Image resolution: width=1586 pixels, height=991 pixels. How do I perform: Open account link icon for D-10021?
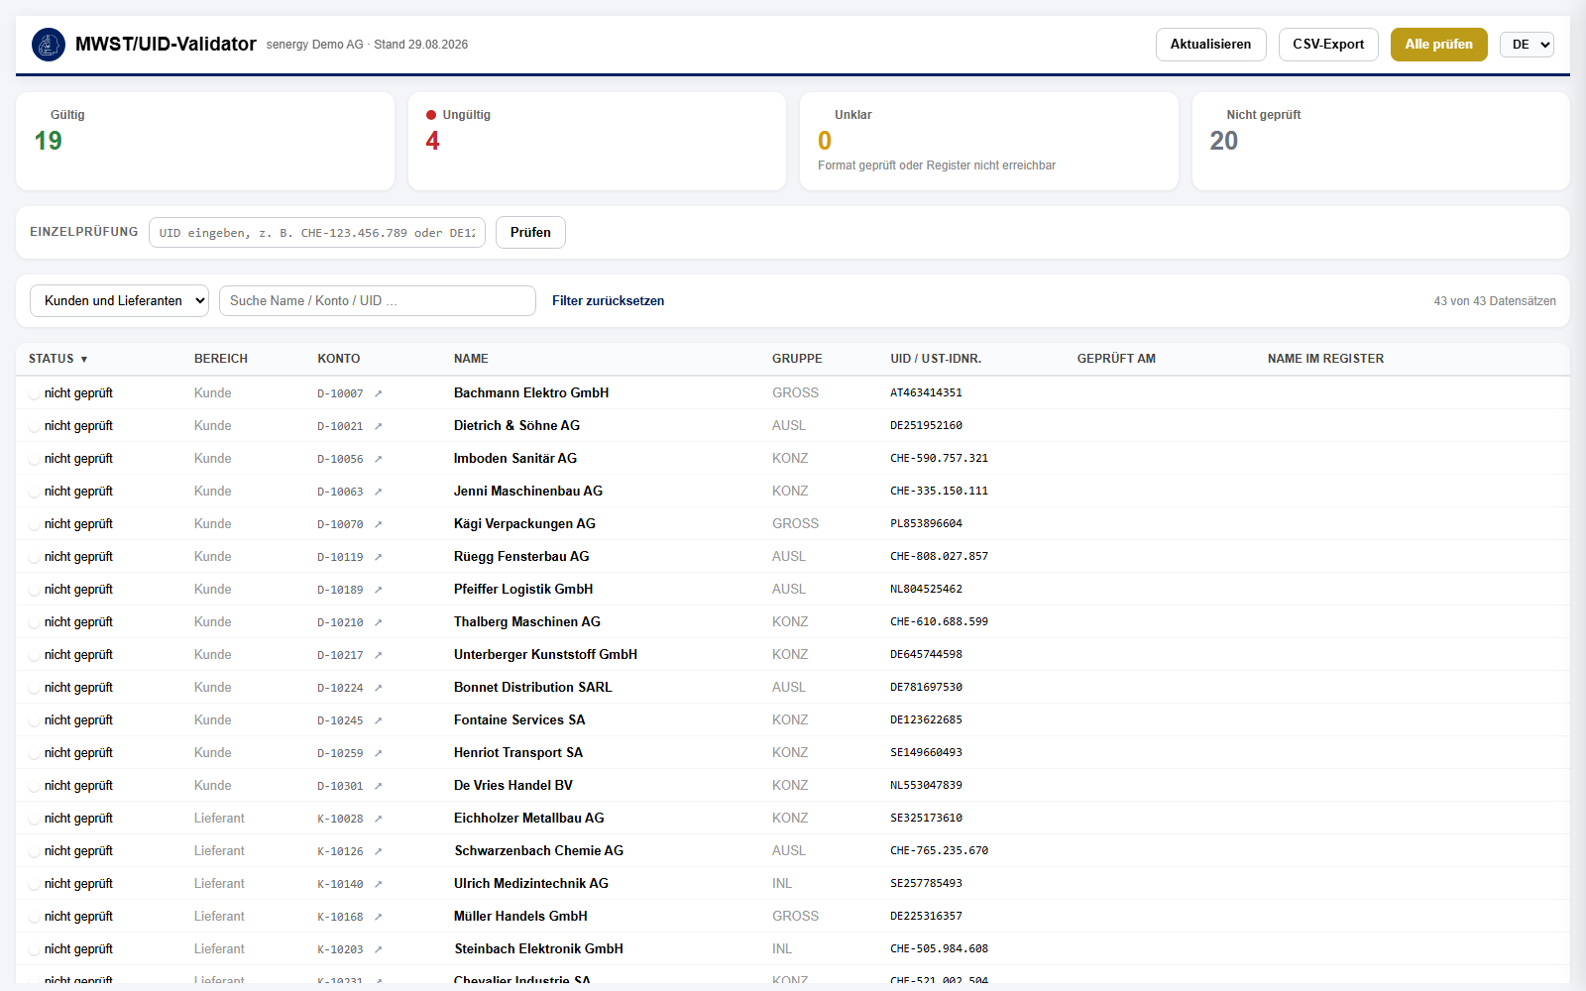378,426
